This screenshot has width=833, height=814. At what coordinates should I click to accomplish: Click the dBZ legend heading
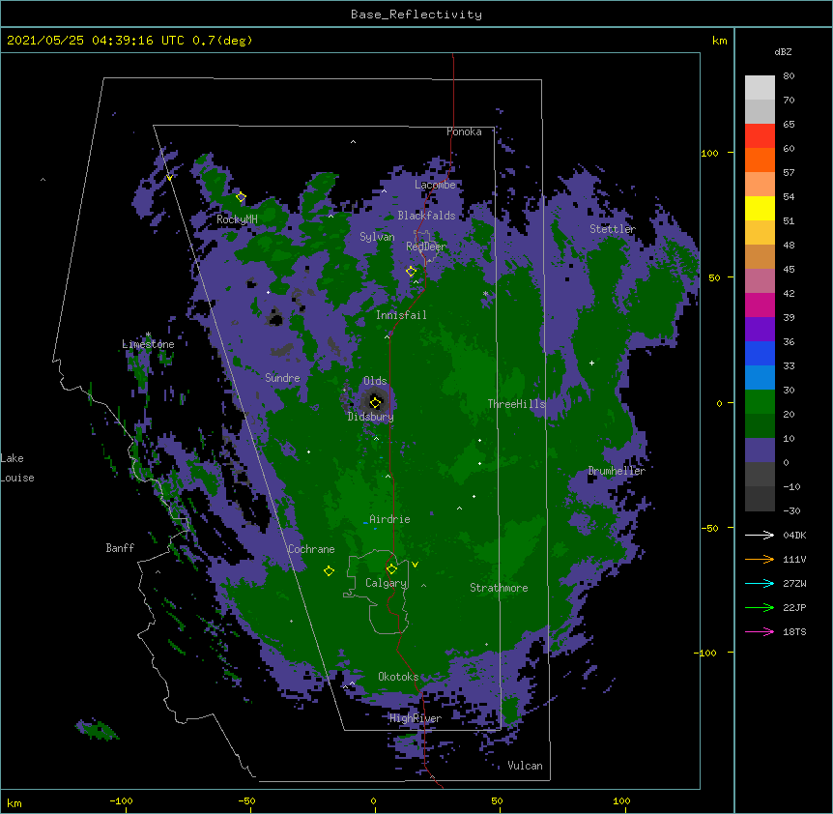click(x=783, y=51)
